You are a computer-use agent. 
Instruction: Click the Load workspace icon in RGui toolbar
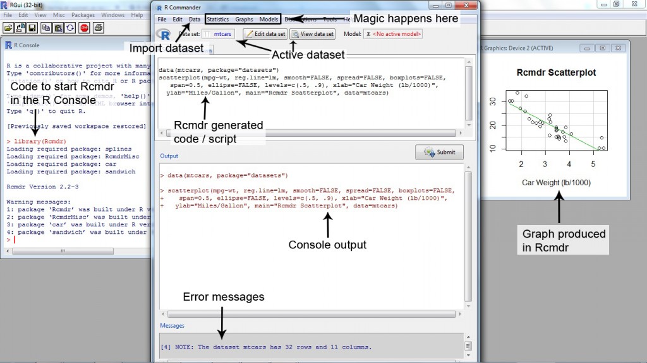click(x=20, y=28)
